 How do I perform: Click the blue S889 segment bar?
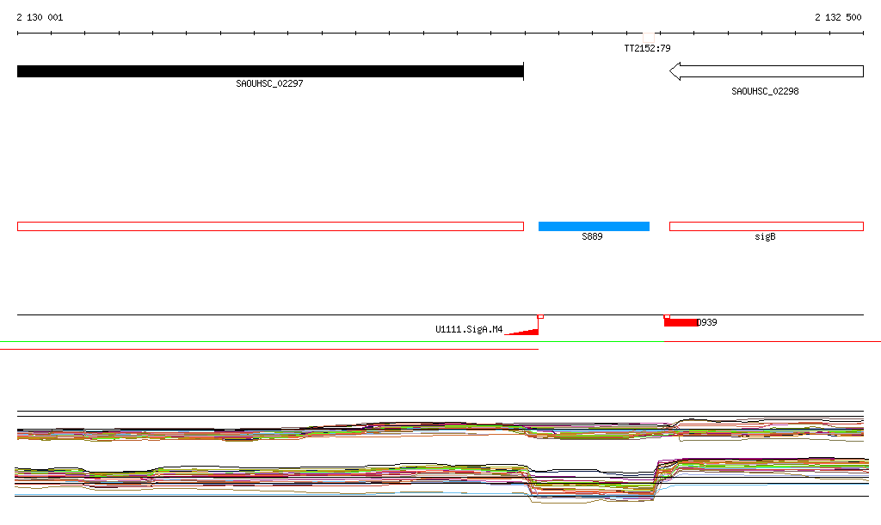594,226
